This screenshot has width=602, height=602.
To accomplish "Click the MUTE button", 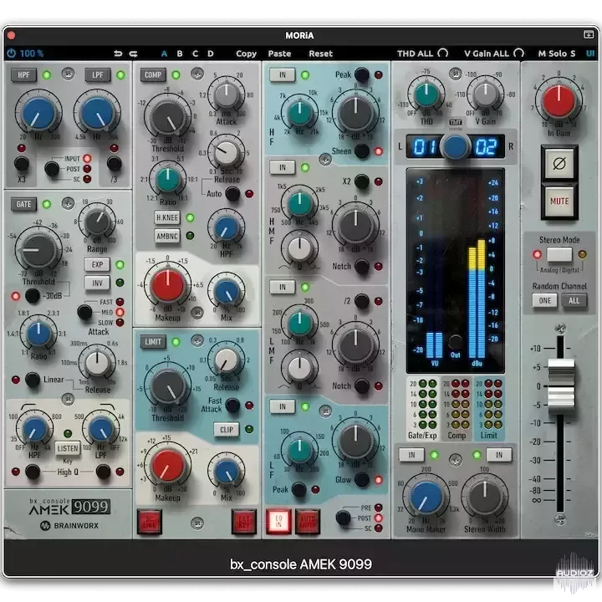I will pos(559,202).
